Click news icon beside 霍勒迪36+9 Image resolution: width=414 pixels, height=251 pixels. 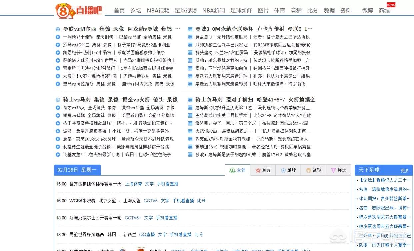pyautogui.click(x=190, y=147)
